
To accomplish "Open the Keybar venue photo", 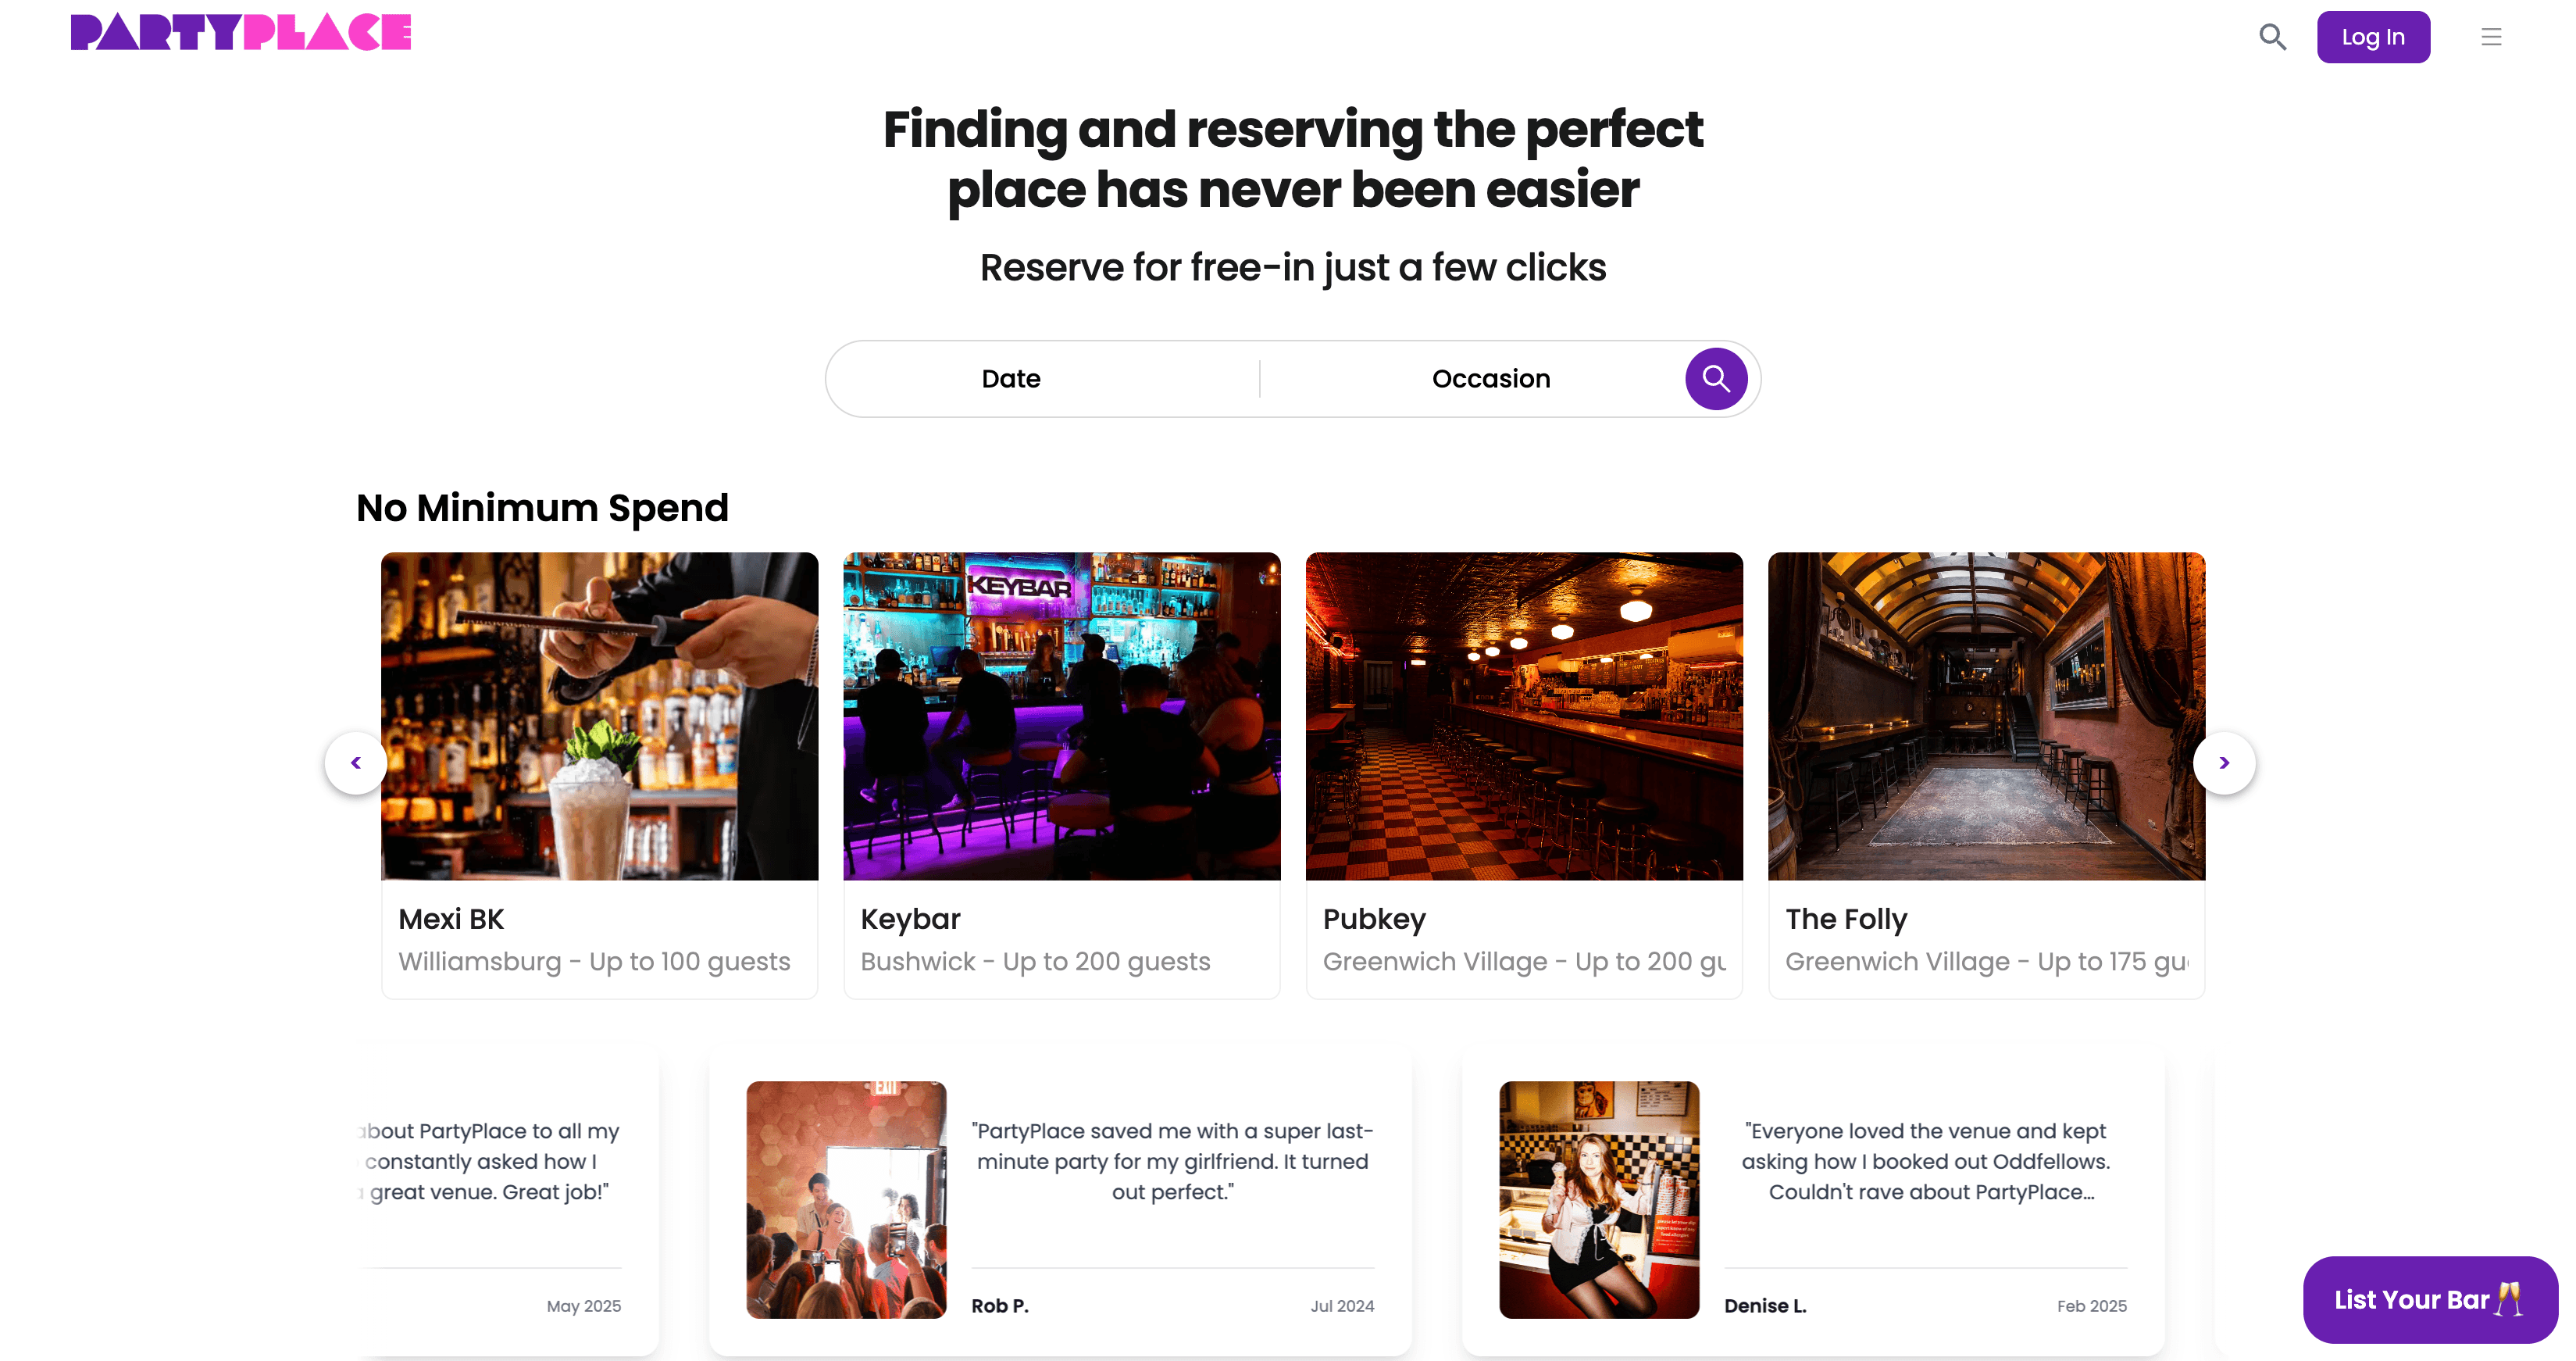I will 1062,716.
